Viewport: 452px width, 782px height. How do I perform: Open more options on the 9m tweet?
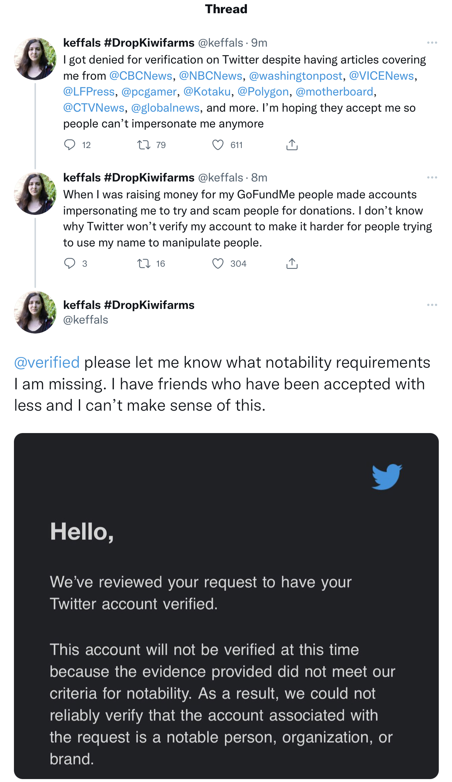click(432, 43)
